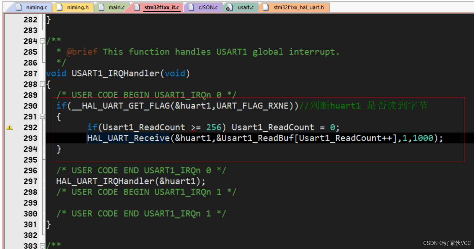The image size is (476, 249).
Task: Click the closing brace on line 301
Action: tap(48, 224)
